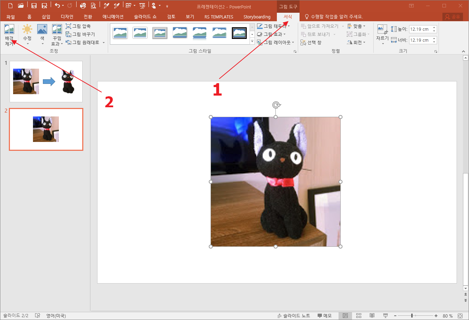
Task: Open Customize Quick Access Toolbar dropdown
Action: (x=167, y=6)
